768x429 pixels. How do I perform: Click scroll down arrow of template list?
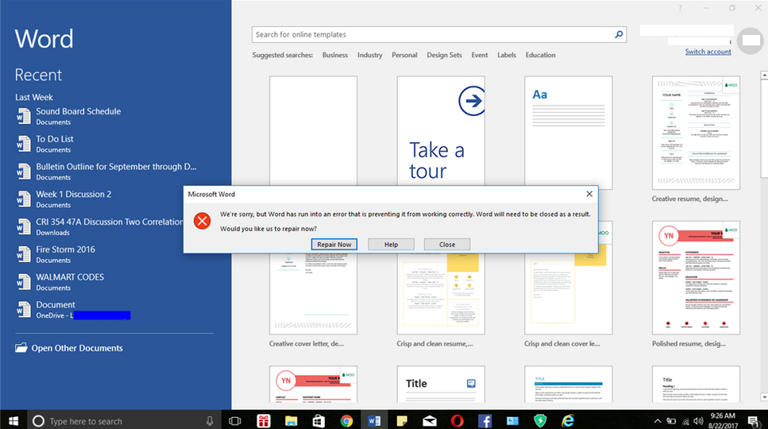(x=764, y=397)
